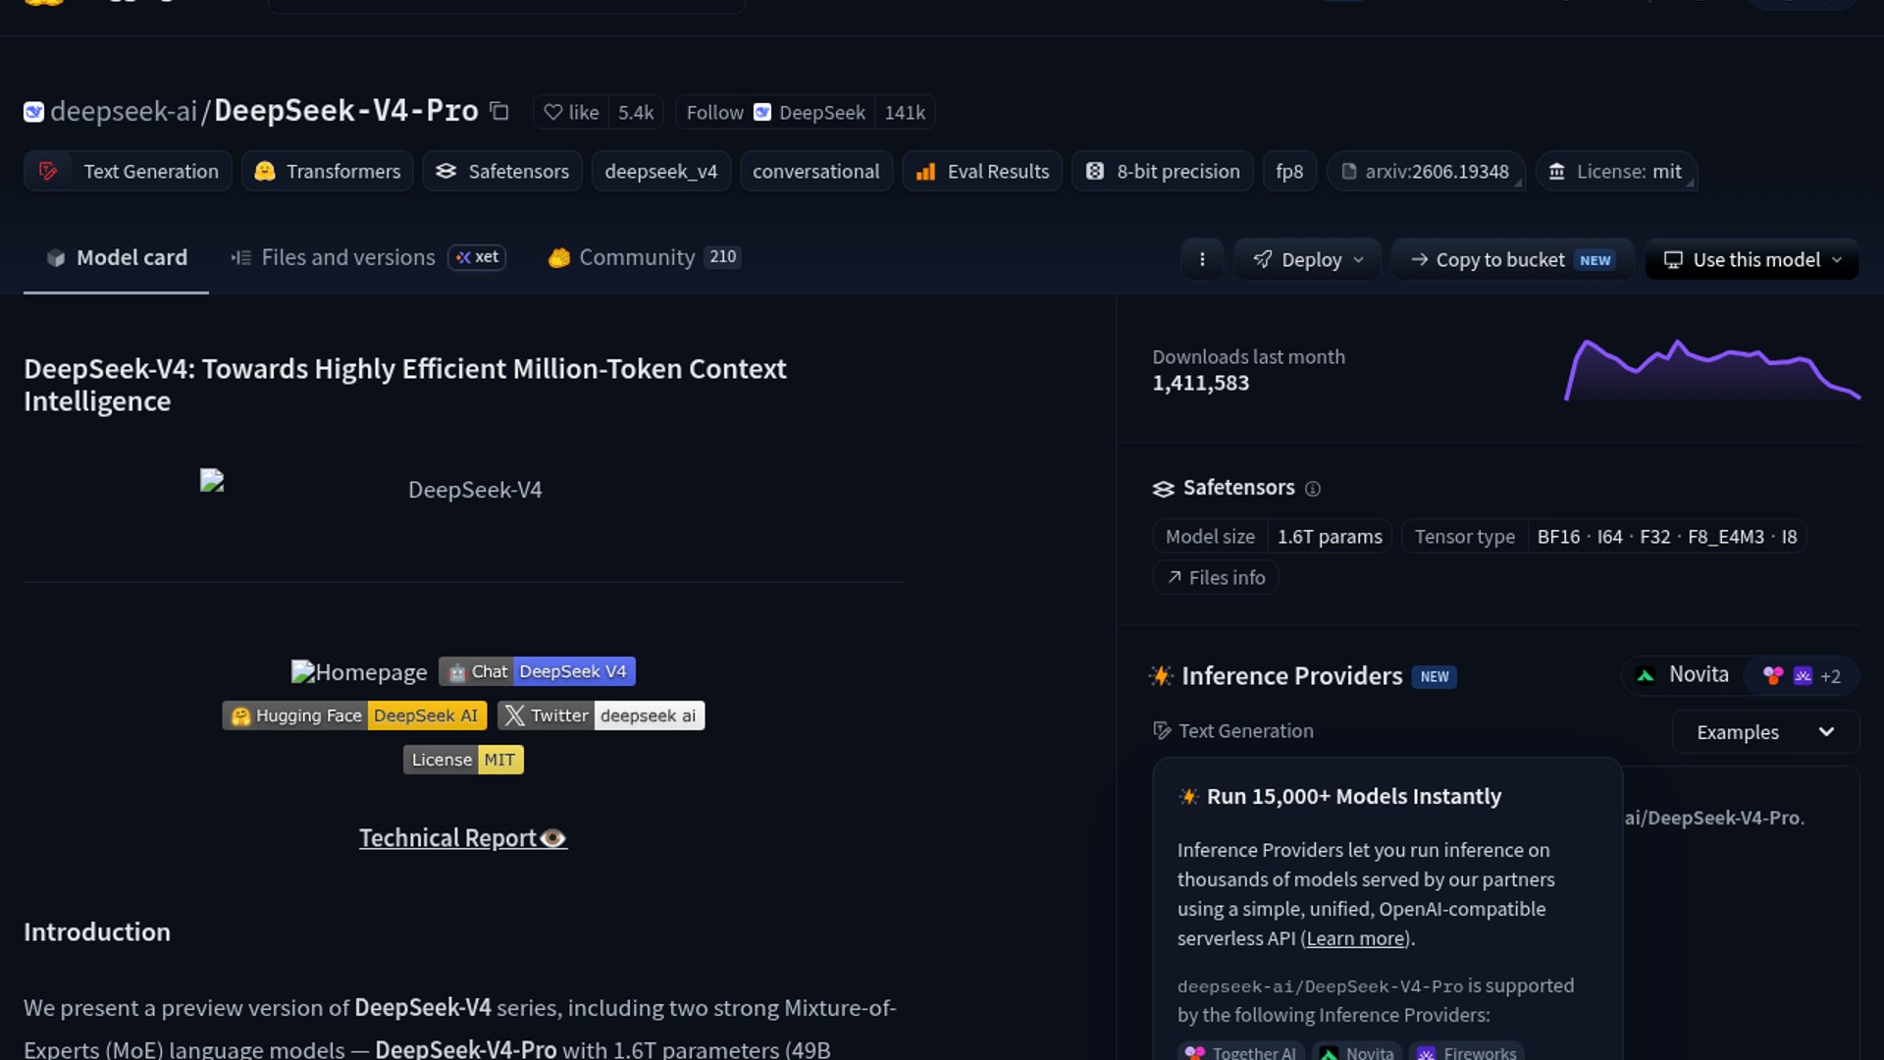Viewport: 1884px width, 1060px height.
Task: Click the Inference Providers spark icon
Action: (1162, 675)
